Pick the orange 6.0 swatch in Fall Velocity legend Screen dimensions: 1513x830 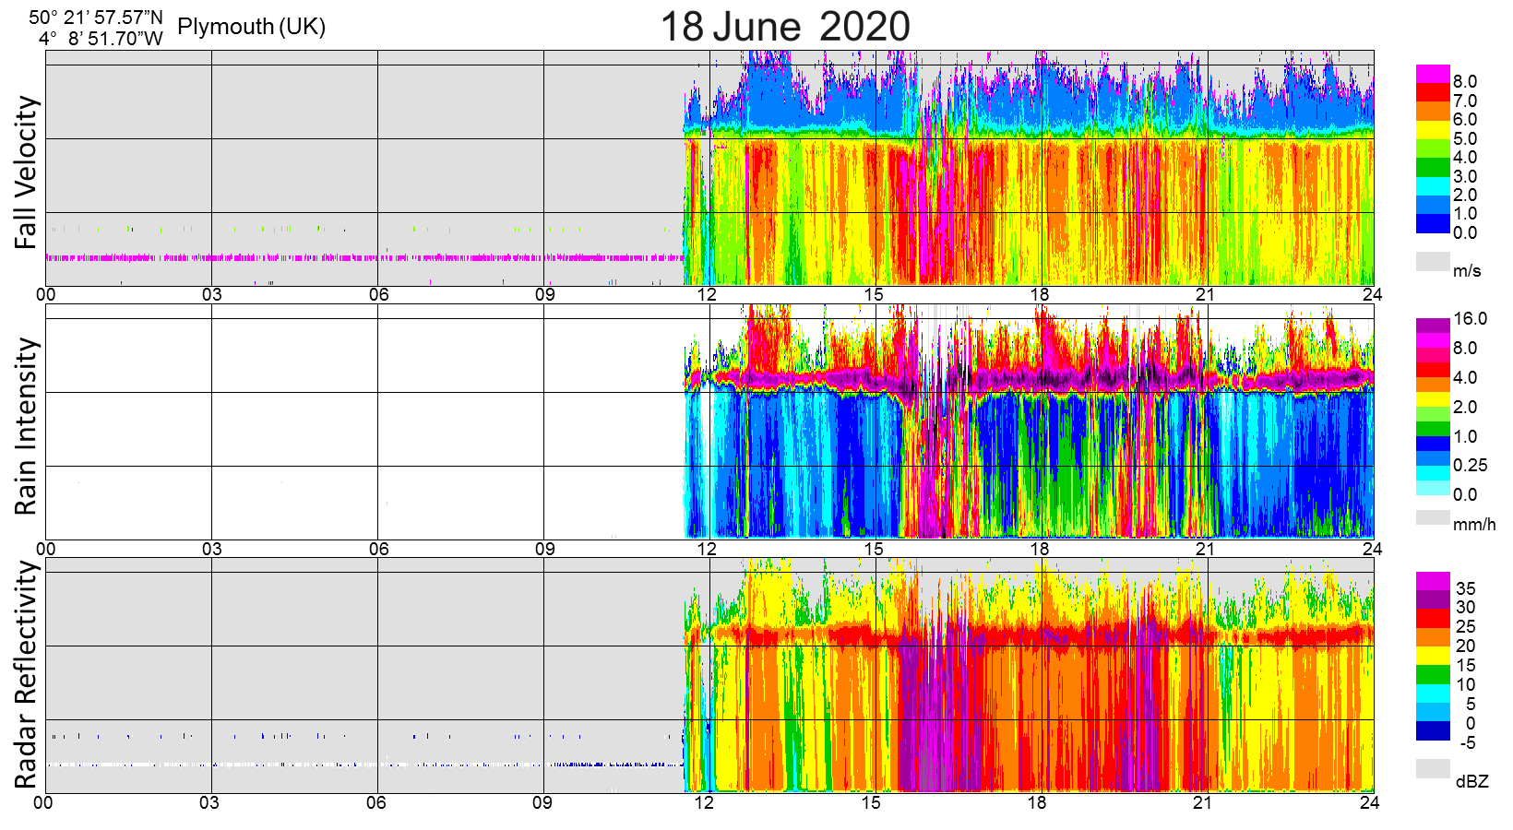1433,112
